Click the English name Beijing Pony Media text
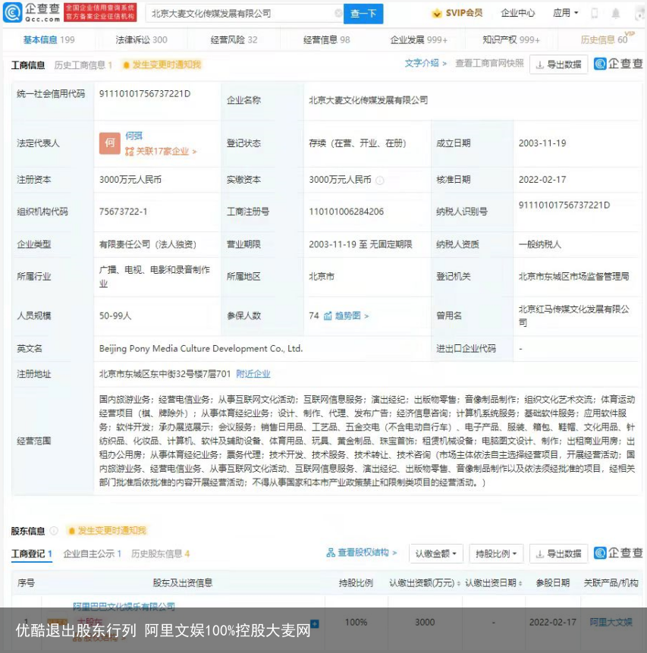Viewport: 647px width, 653px height. 201,349
